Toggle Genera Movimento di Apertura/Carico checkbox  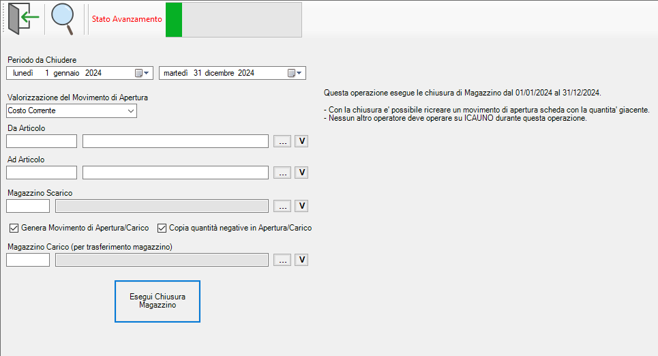[x=14, y=228]
